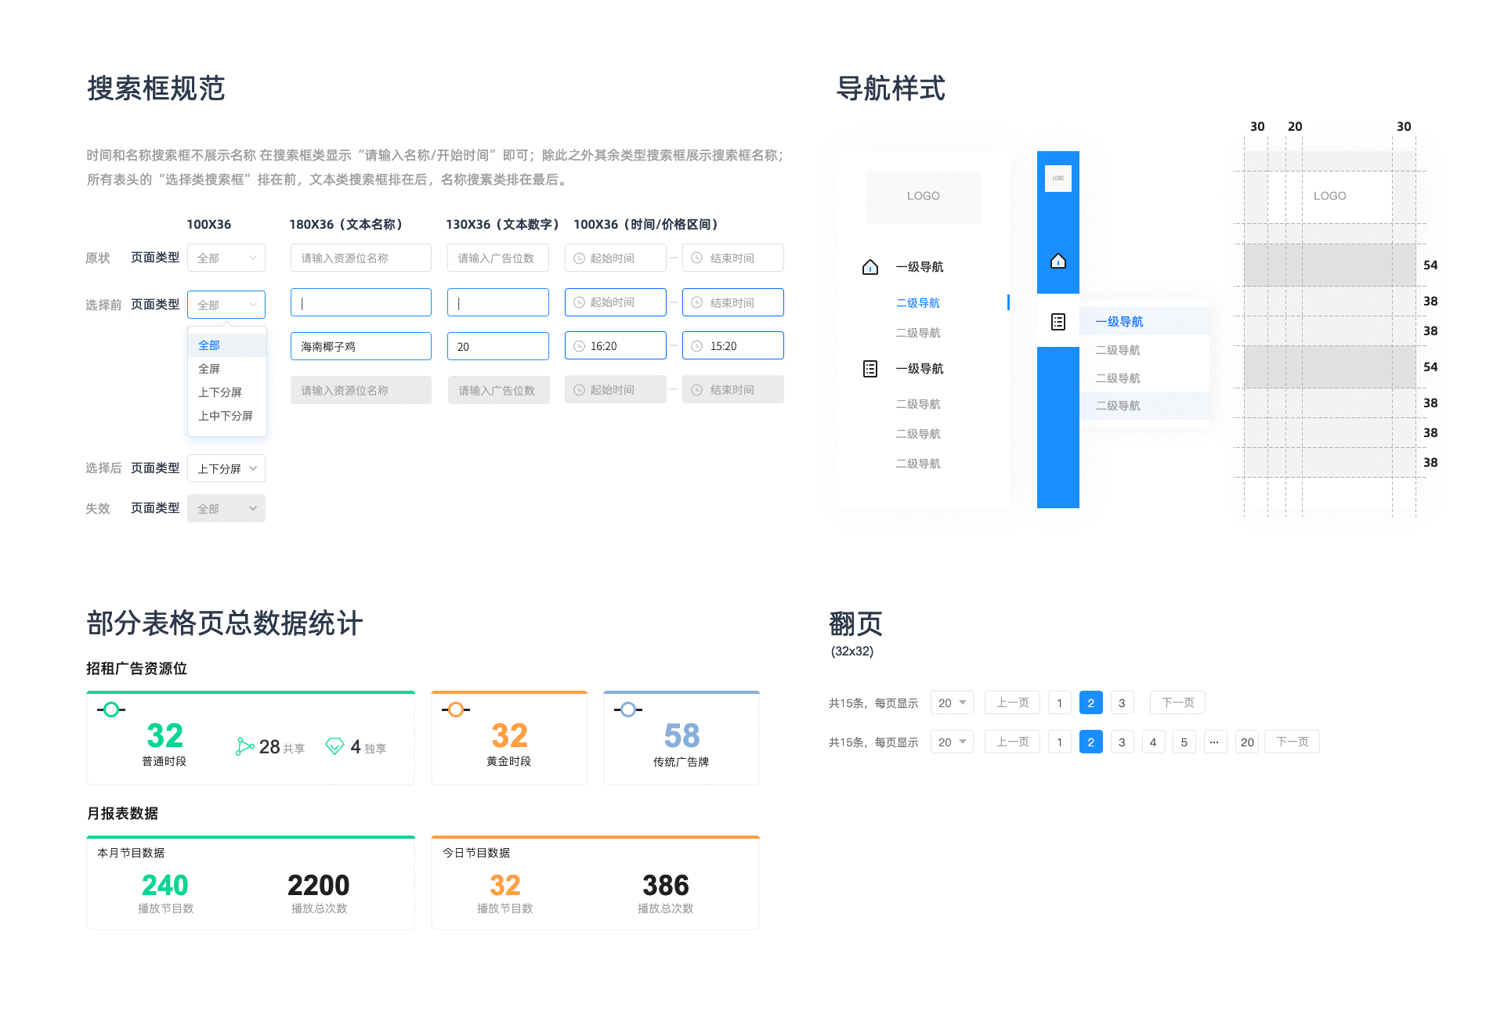Click the 起始时间 field in 原状 row
The width and height of the screenshot is (1504, 1011).
(616, 258)
